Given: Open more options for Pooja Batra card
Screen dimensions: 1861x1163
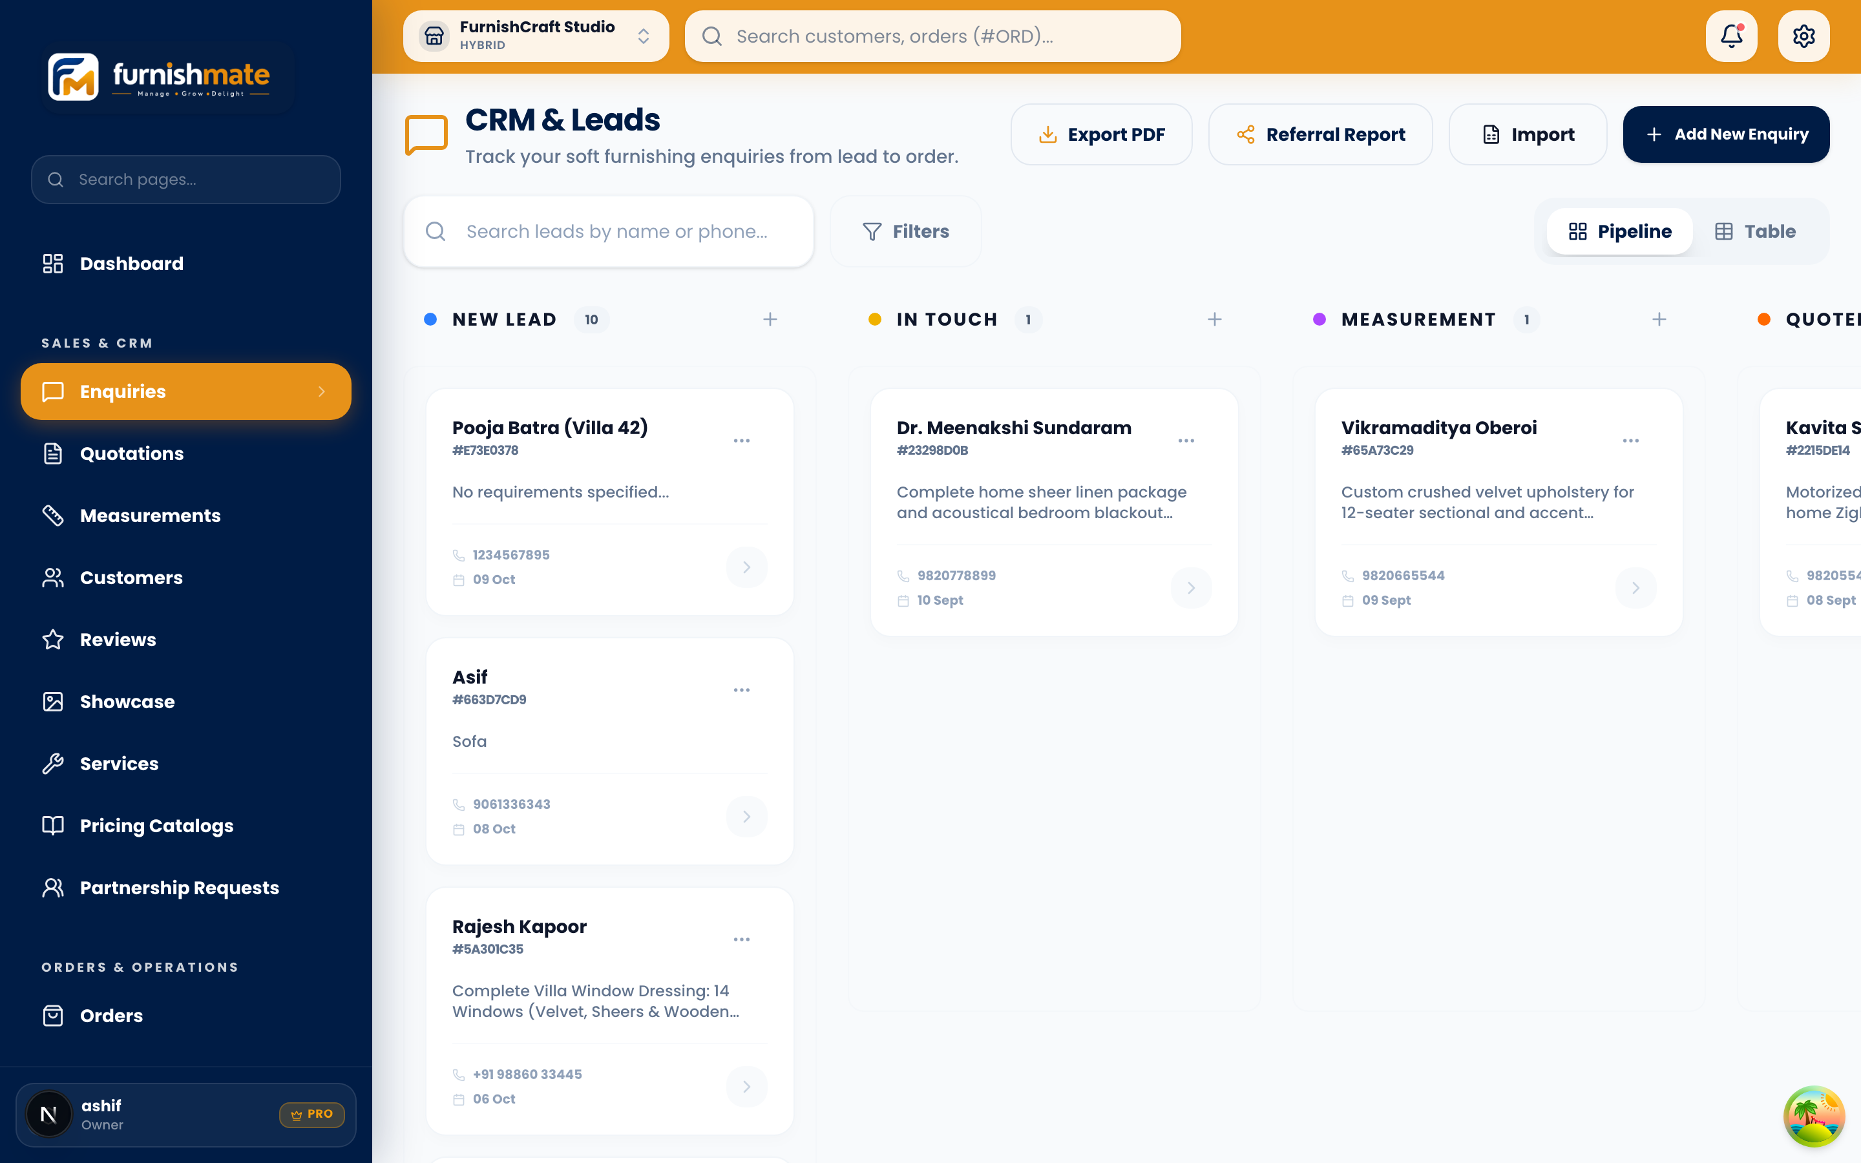Looking at the screenshot, I should pos(741,441).
